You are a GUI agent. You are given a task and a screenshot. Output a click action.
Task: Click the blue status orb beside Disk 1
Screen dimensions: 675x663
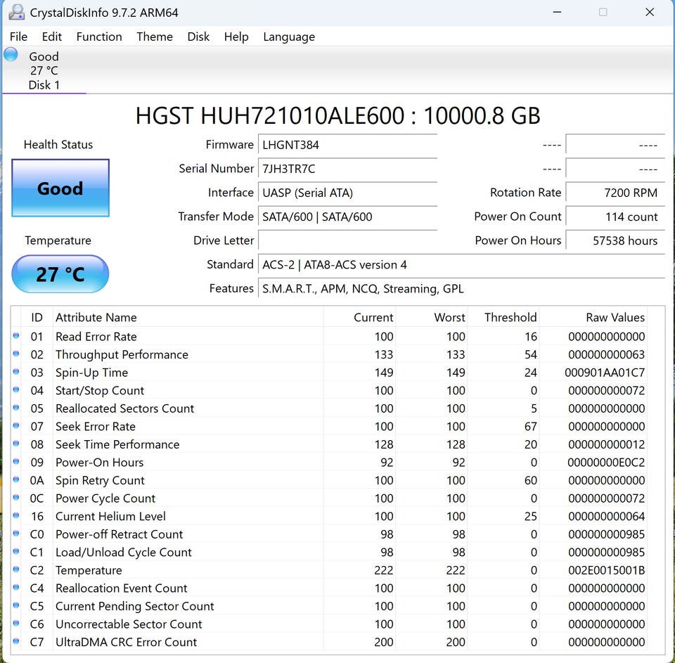tap(11, 55)
